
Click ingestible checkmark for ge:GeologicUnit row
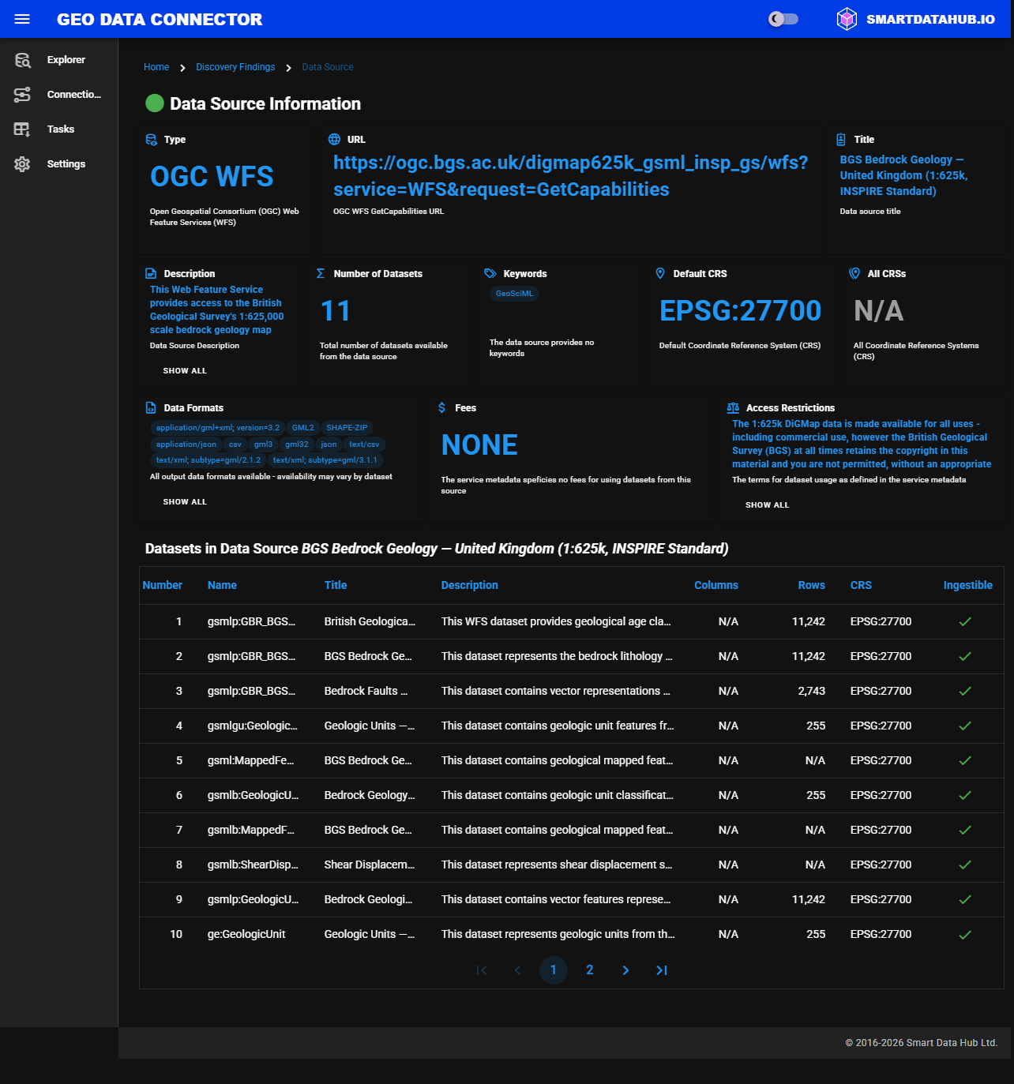(x=965, y=935)
